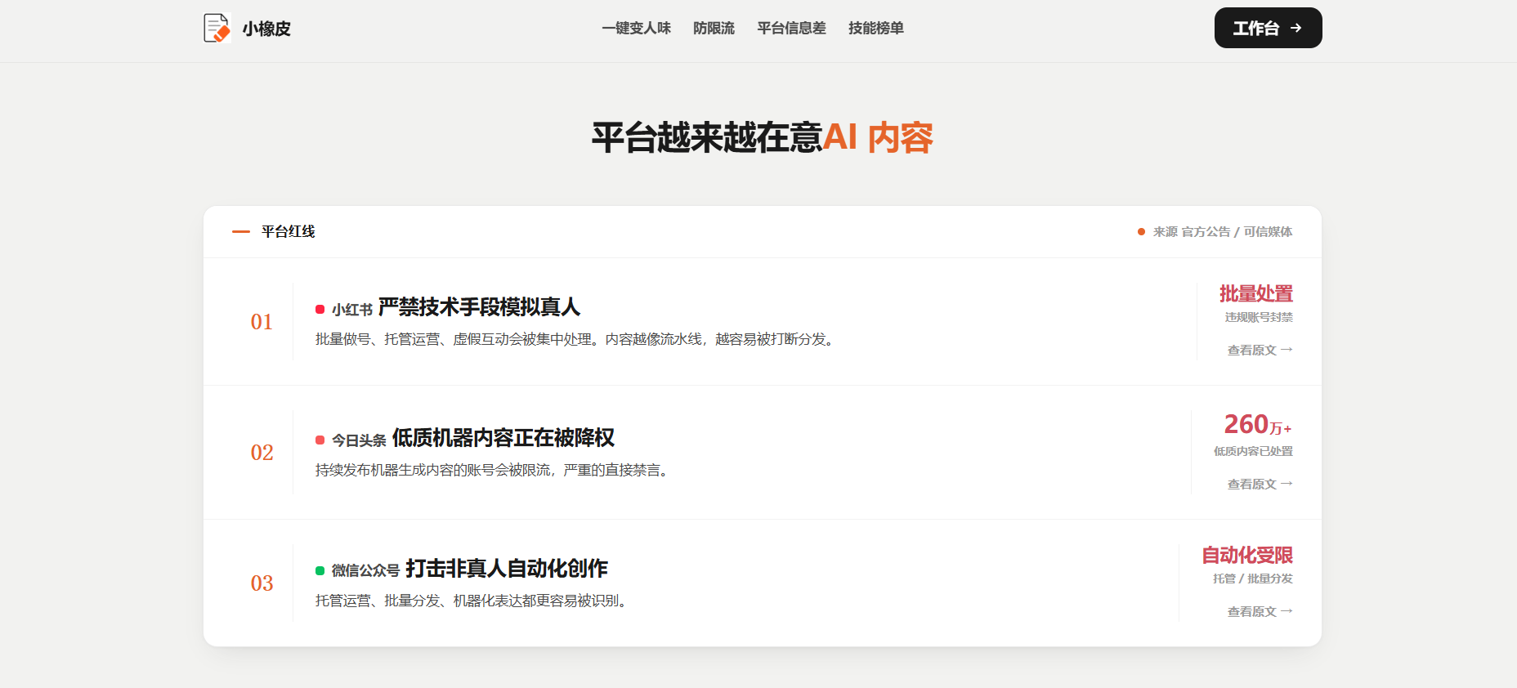Go to 平台信息差 in the navigation

[791, 28]
